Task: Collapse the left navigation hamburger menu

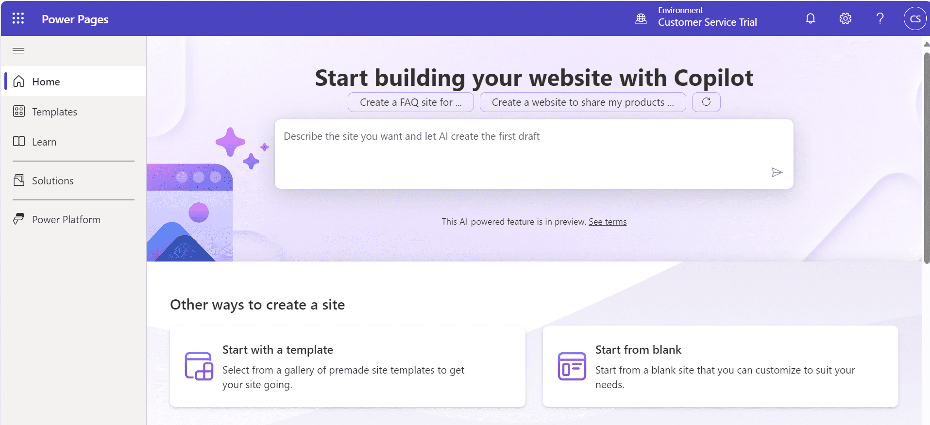Action: click(x=18, y=50)
